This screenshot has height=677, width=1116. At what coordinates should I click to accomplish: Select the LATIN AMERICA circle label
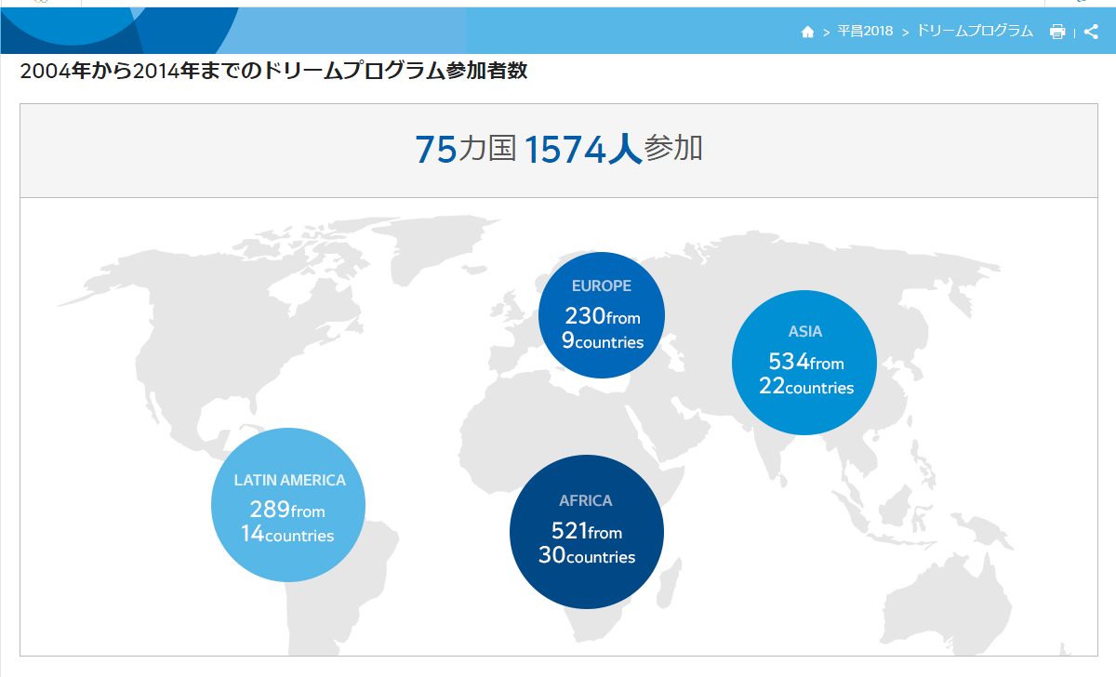click(x=289, y=481)
